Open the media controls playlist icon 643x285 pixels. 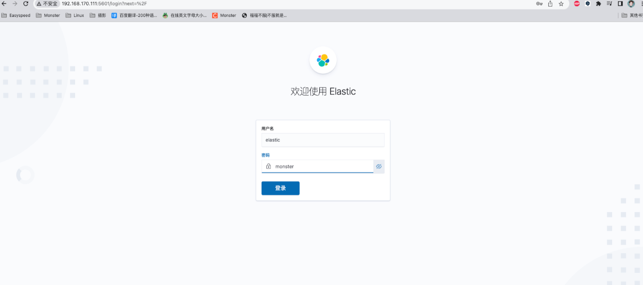pyautogui.click(x=609, y=4)
